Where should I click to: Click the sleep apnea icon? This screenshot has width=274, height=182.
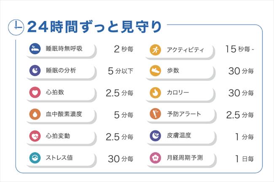click(35, 49)
